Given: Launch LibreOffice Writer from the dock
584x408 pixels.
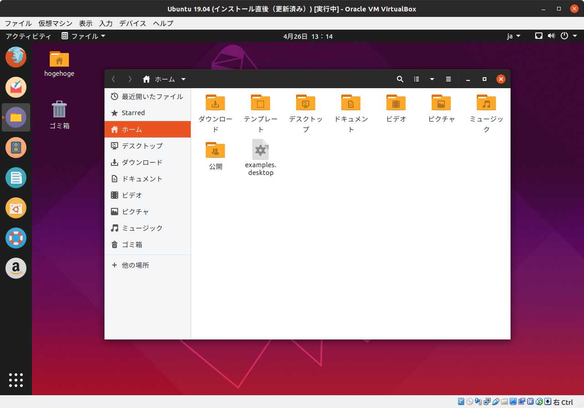Looking at the screenshot, I should (x=16, y=178).
